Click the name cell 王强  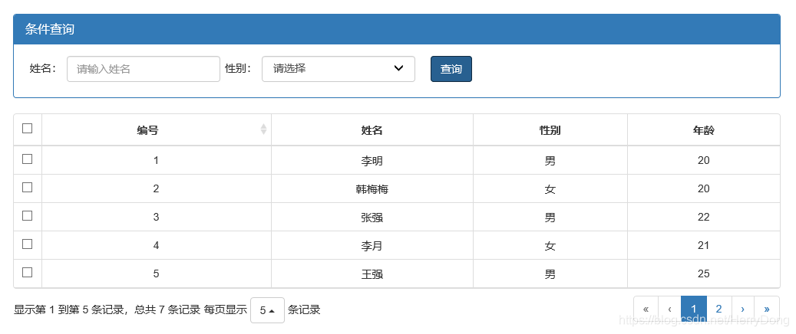click(372, 274)
